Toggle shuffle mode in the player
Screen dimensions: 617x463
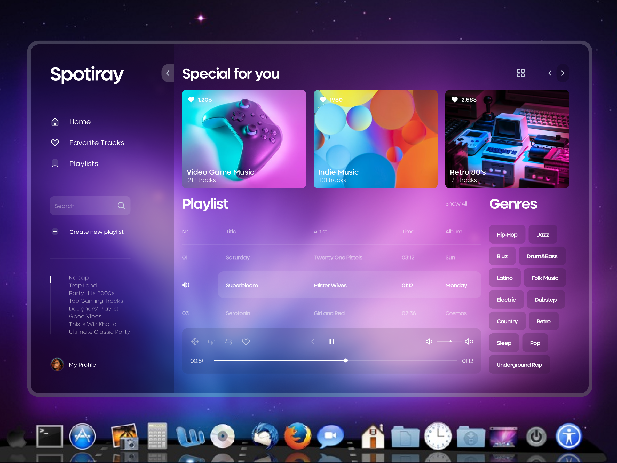[229, 341]
